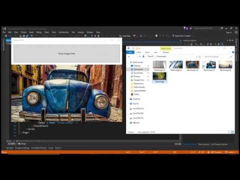This screenshot has width=240, height=180.
Task: Open the Watch 1 tab
Action: (x=58, y=148)
